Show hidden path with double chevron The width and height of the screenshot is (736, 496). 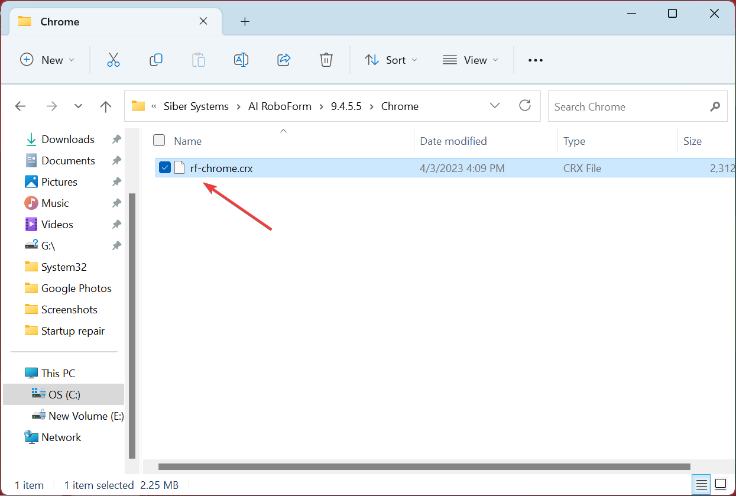[x=154, y=106]
